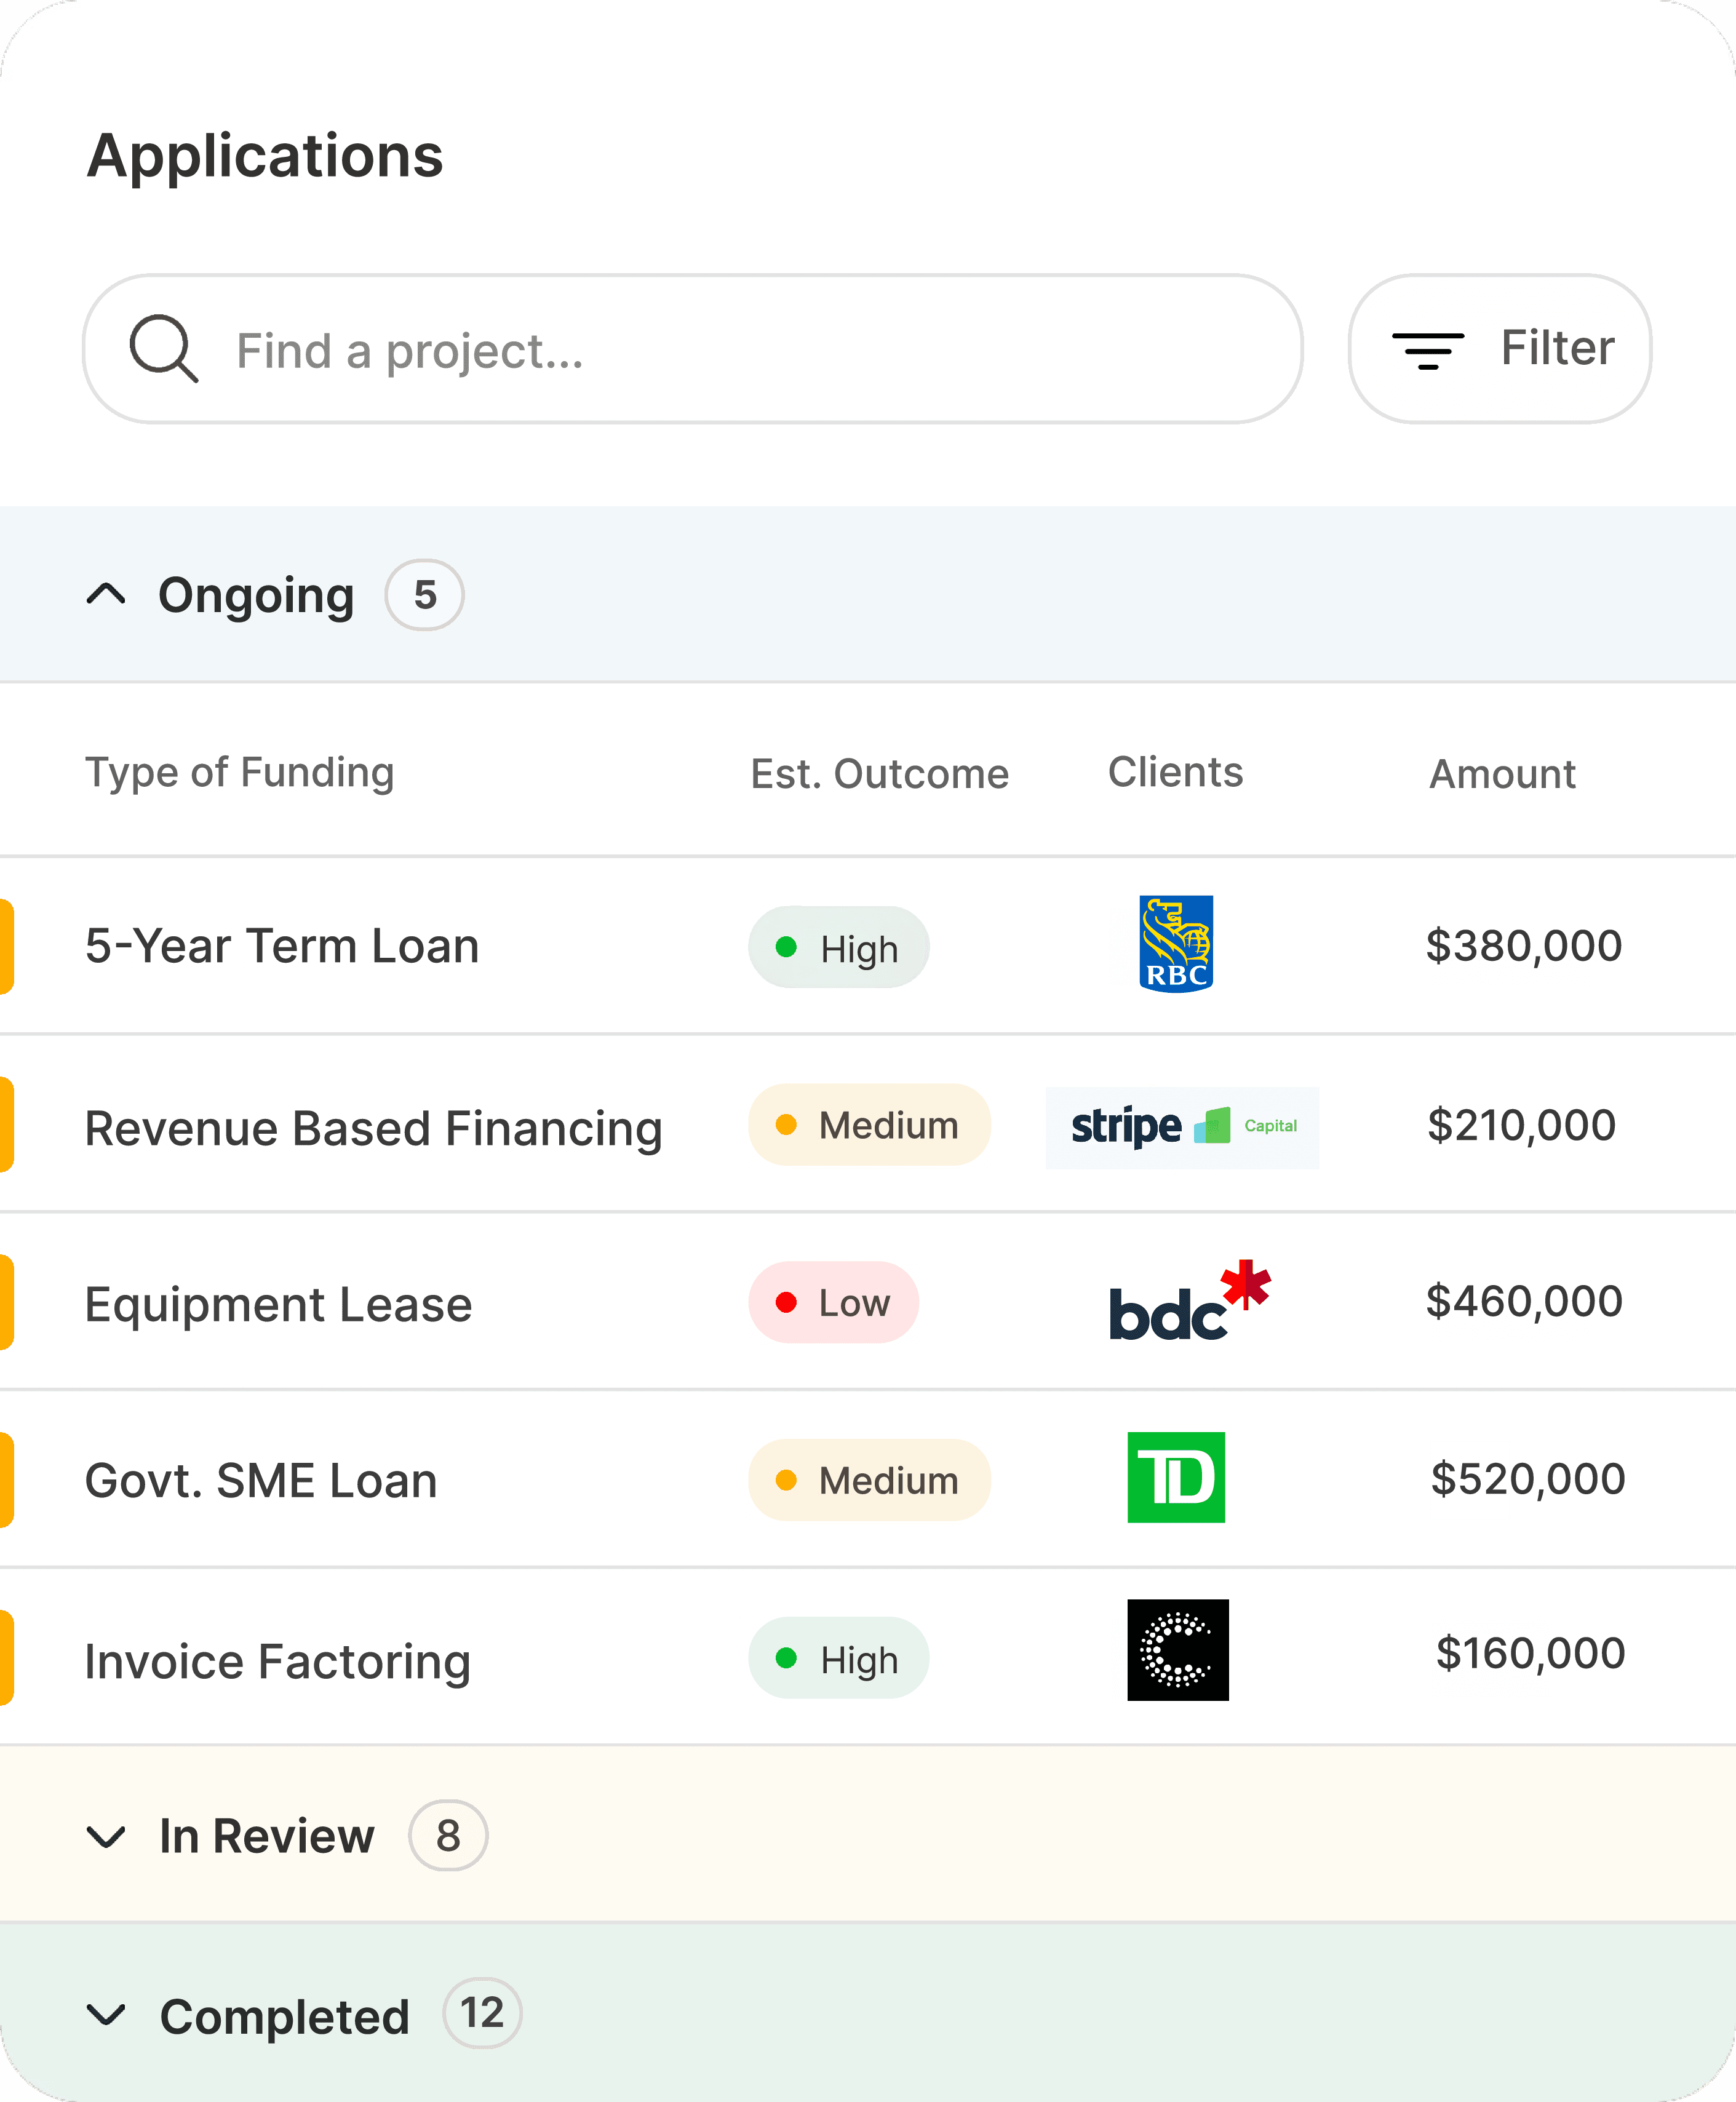Click the RBC bank logo
The image size is (1736, 2102).
[x=1176, y=944]
